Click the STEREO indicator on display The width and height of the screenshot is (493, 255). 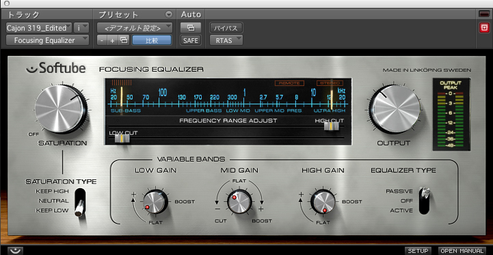pos(330,83)
